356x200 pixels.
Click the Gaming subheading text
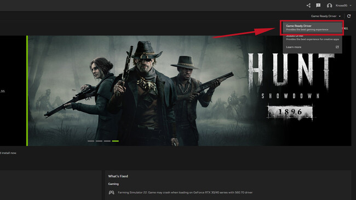[x=113, y=184]
